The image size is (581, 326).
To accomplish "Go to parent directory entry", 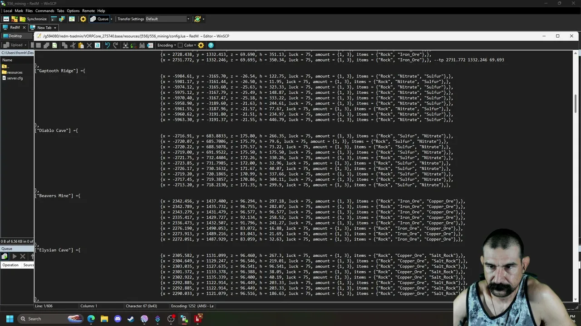I will pos(5,67).
